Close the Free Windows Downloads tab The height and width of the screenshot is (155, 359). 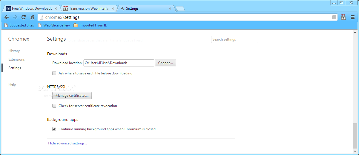click(56, 9)
